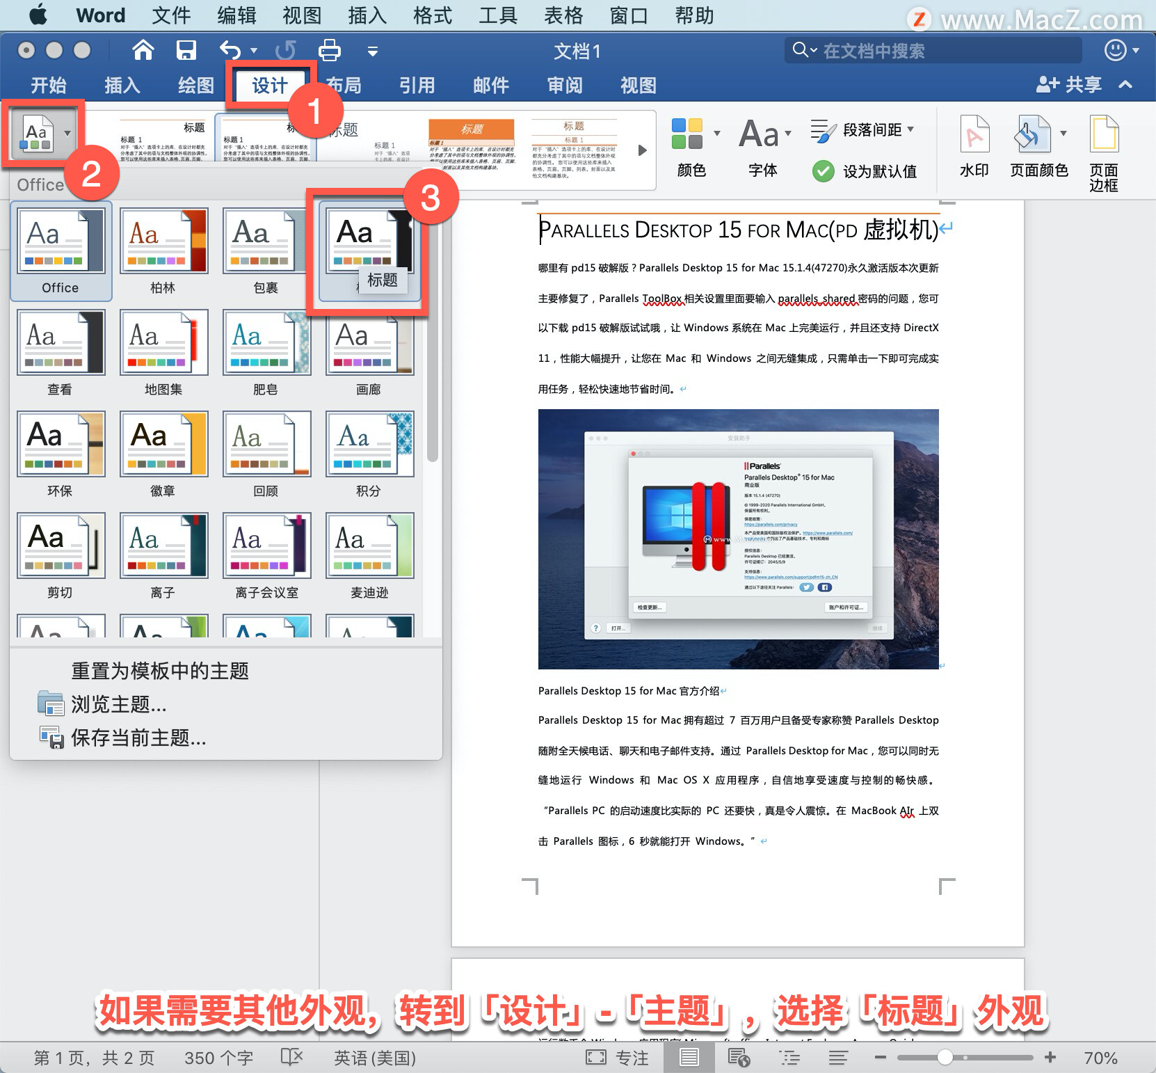Click 浏览主题... browse themes
This screenshot has height=1073, width=1156.
point(118,704)
